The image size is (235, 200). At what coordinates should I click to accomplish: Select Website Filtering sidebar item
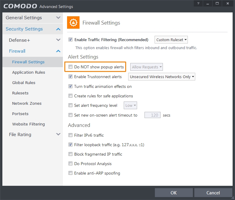click(28, 124)
